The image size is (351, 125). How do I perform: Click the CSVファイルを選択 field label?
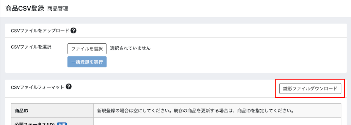pos(31,47)
